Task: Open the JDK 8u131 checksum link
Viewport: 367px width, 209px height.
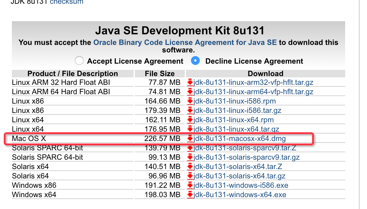Action: click(x=66, y=2)
